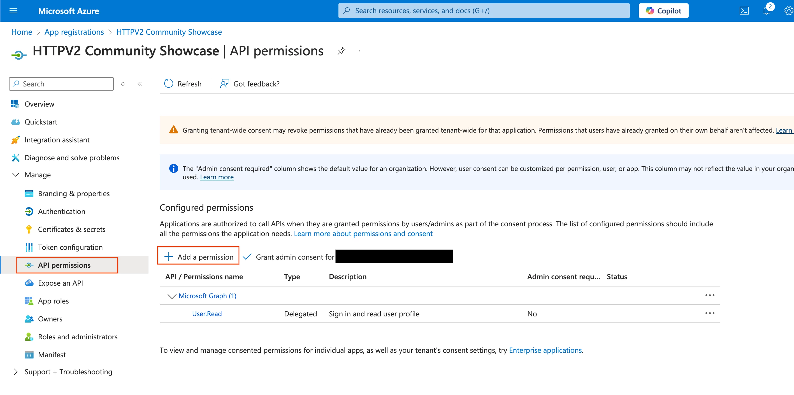Click the blue info icon in banner

click(173, 168)
